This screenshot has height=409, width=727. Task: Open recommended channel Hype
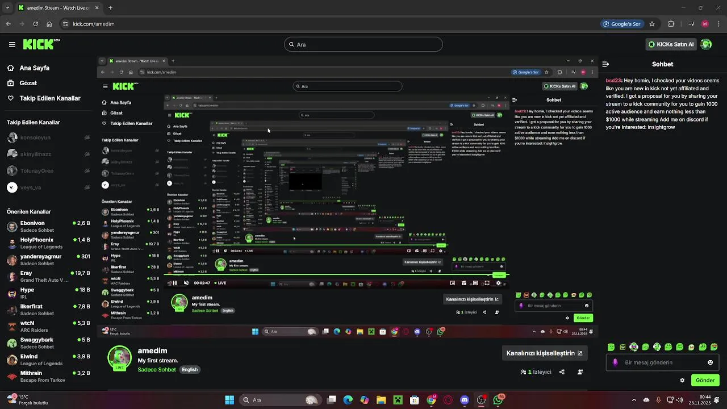[48, 293]
